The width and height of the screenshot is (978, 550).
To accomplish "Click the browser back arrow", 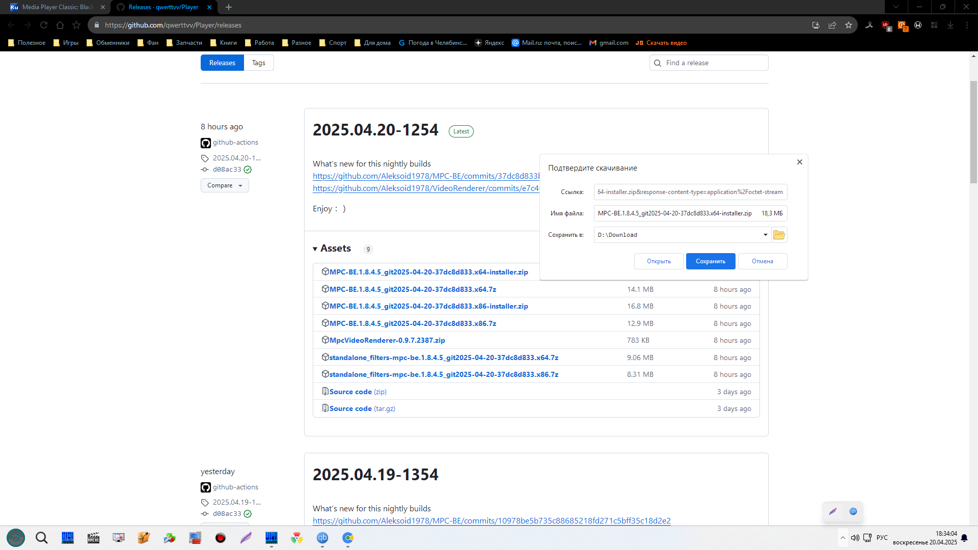I will (x=11, y=25).
